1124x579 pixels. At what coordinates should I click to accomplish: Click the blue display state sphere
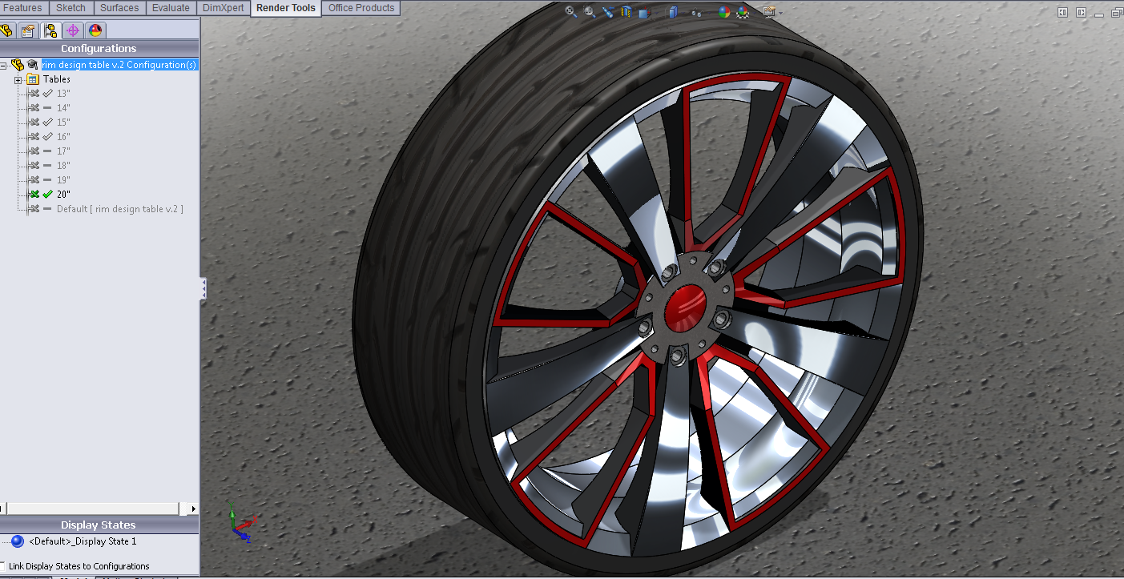18,541
